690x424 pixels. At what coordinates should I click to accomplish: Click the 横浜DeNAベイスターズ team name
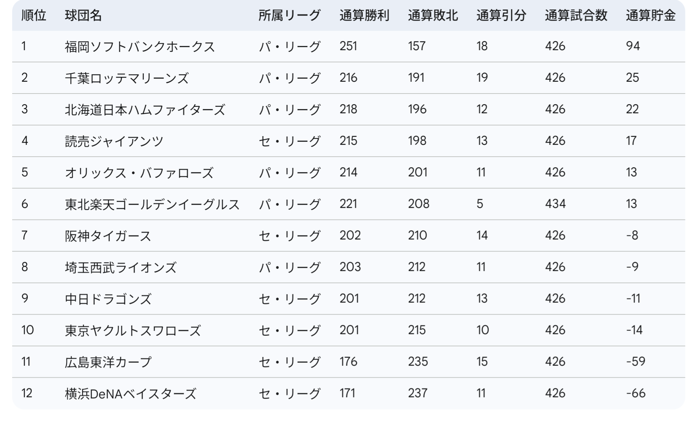coord(130,394)
